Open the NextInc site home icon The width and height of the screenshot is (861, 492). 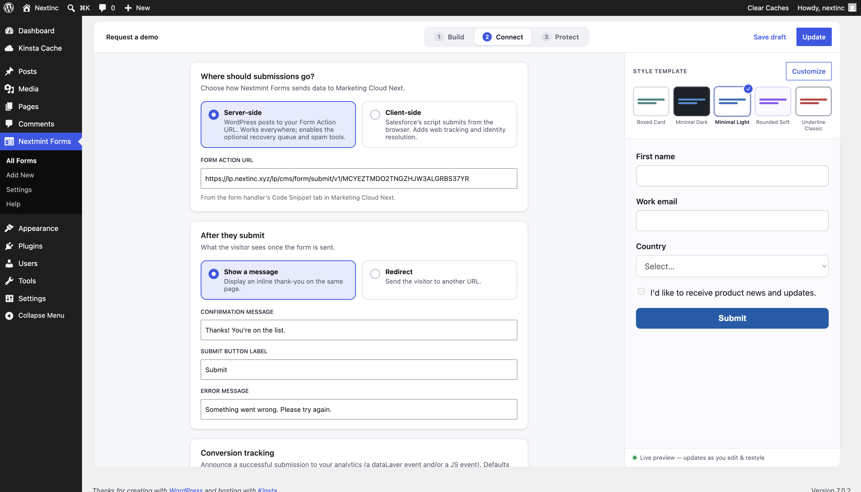click(26, 8)
